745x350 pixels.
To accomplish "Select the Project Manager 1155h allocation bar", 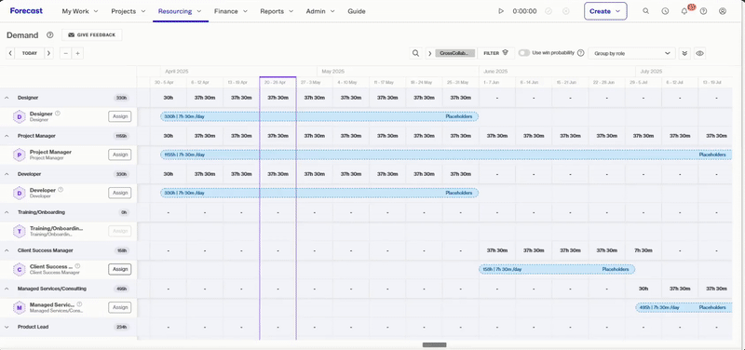I will coord(446,155).
